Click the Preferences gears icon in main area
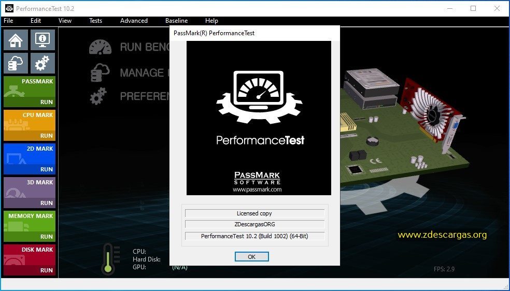The image size is (510, 291). coord(98,96)
